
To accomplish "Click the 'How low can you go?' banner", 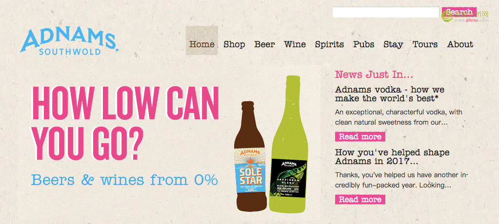I will point(125,123).
